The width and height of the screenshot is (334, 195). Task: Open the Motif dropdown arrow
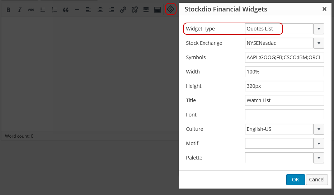[319, 143]
